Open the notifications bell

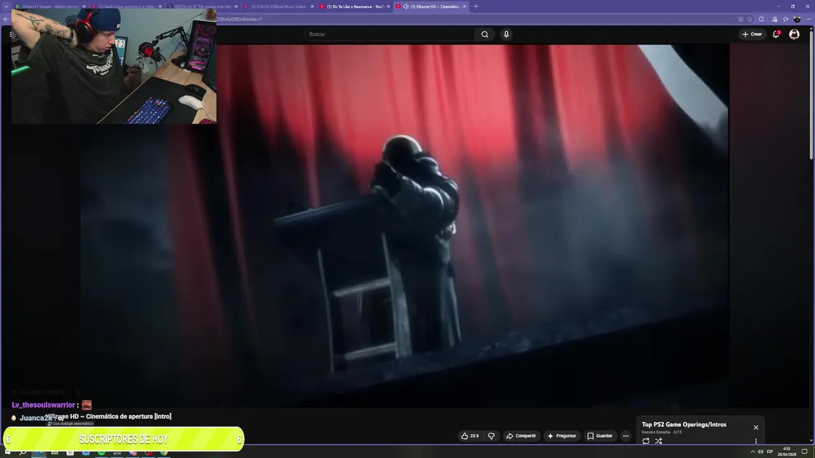pos(776,34)
